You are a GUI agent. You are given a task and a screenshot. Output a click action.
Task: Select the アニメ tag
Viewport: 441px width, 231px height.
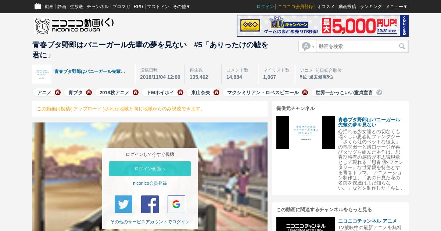pyautogui.click(x=44, y=92)
